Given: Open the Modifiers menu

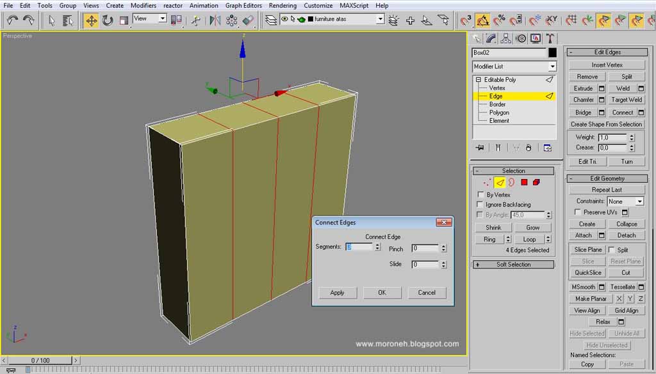Looking at the screenshot, I should point(143,5).
